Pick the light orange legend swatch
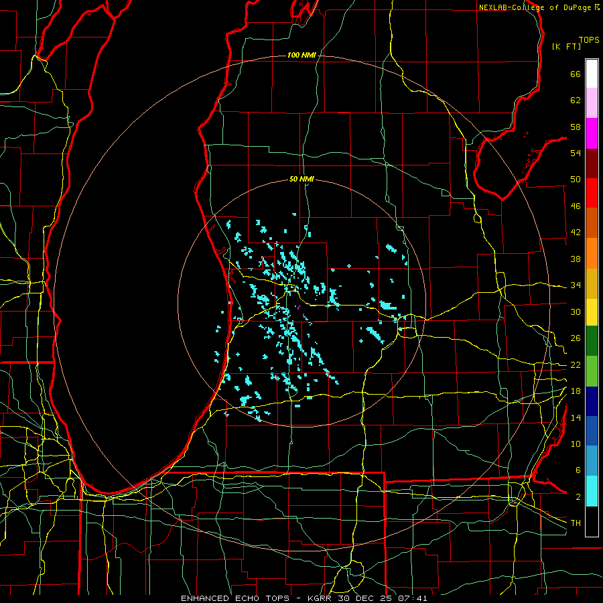The image size is (603, 603). (592, 253)
